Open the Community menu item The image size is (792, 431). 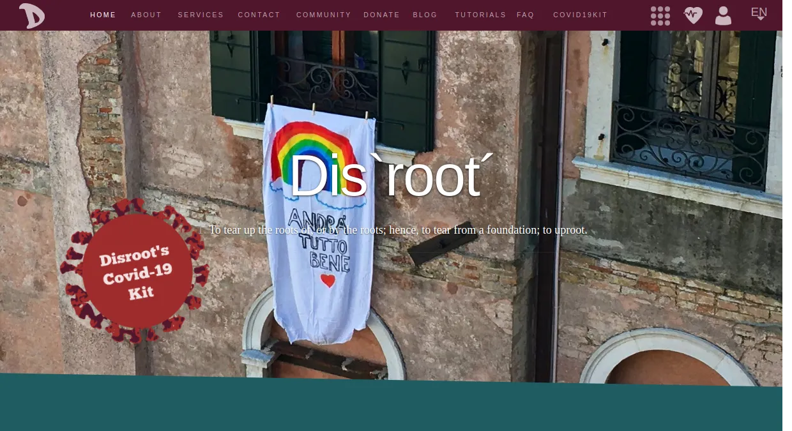point(323,15)
